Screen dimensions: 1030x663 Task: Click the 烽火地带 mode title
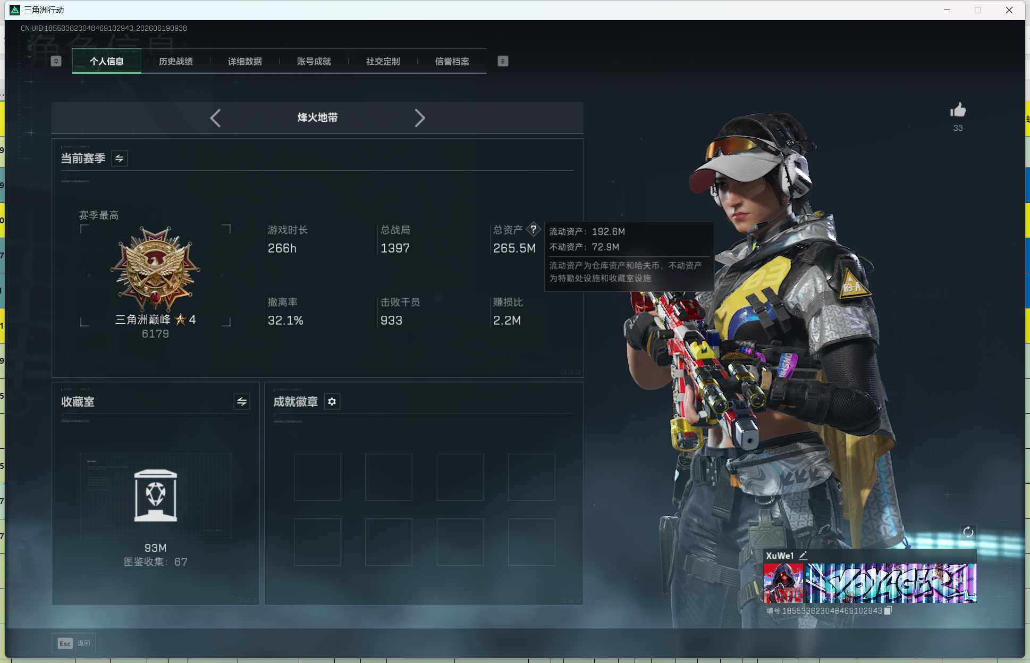pos(317,118)
